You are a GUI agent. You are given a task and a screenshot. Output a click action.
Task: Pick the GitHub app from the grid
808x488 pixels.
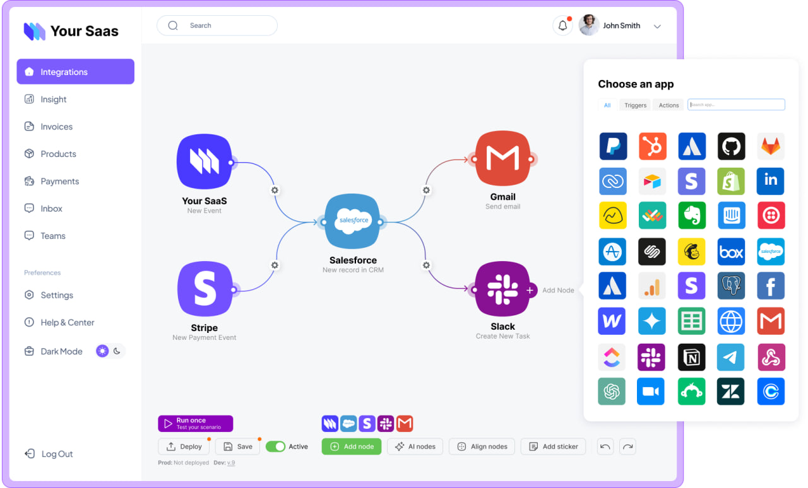click(731, 146)
